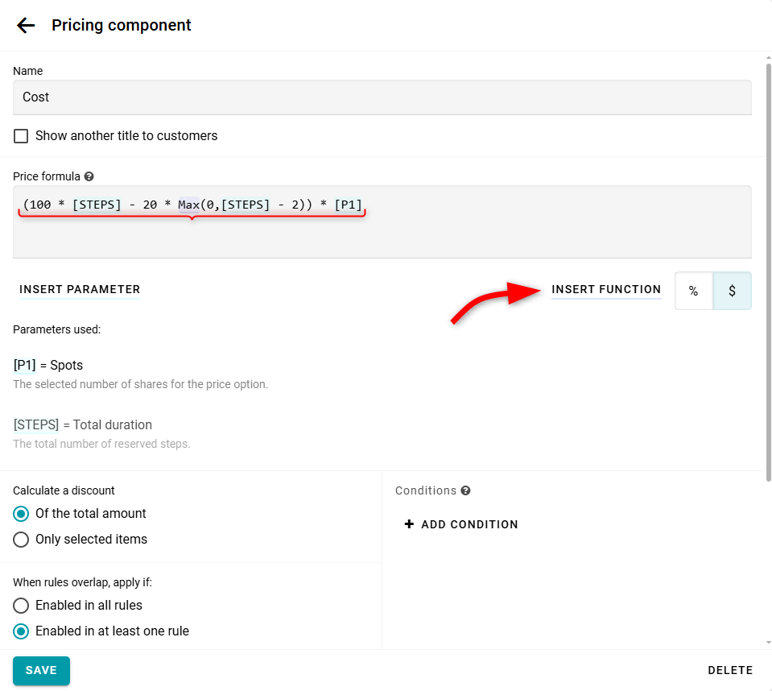Select 'Enabled in all rules' option

(x=21, y=606)
